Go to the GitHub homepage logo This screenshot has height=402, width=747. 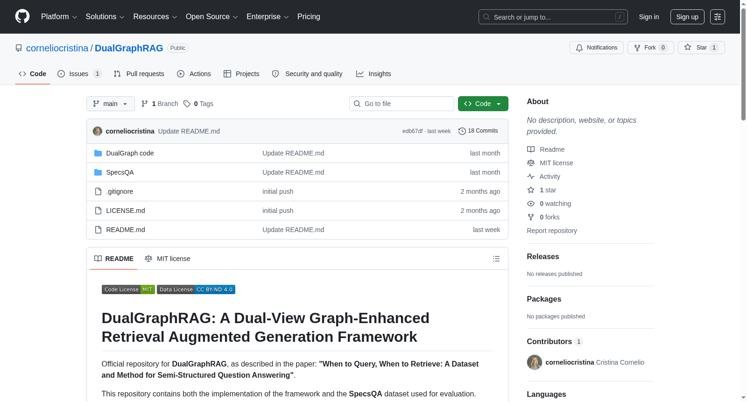(22, 16)
